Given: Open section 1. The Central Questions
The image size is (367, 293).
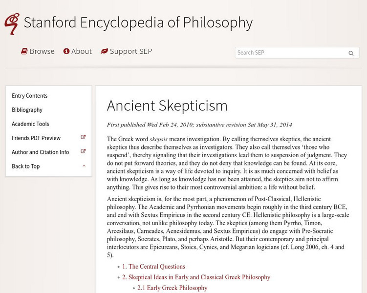Looking at the screenshot, I should [x=153, y=267].
